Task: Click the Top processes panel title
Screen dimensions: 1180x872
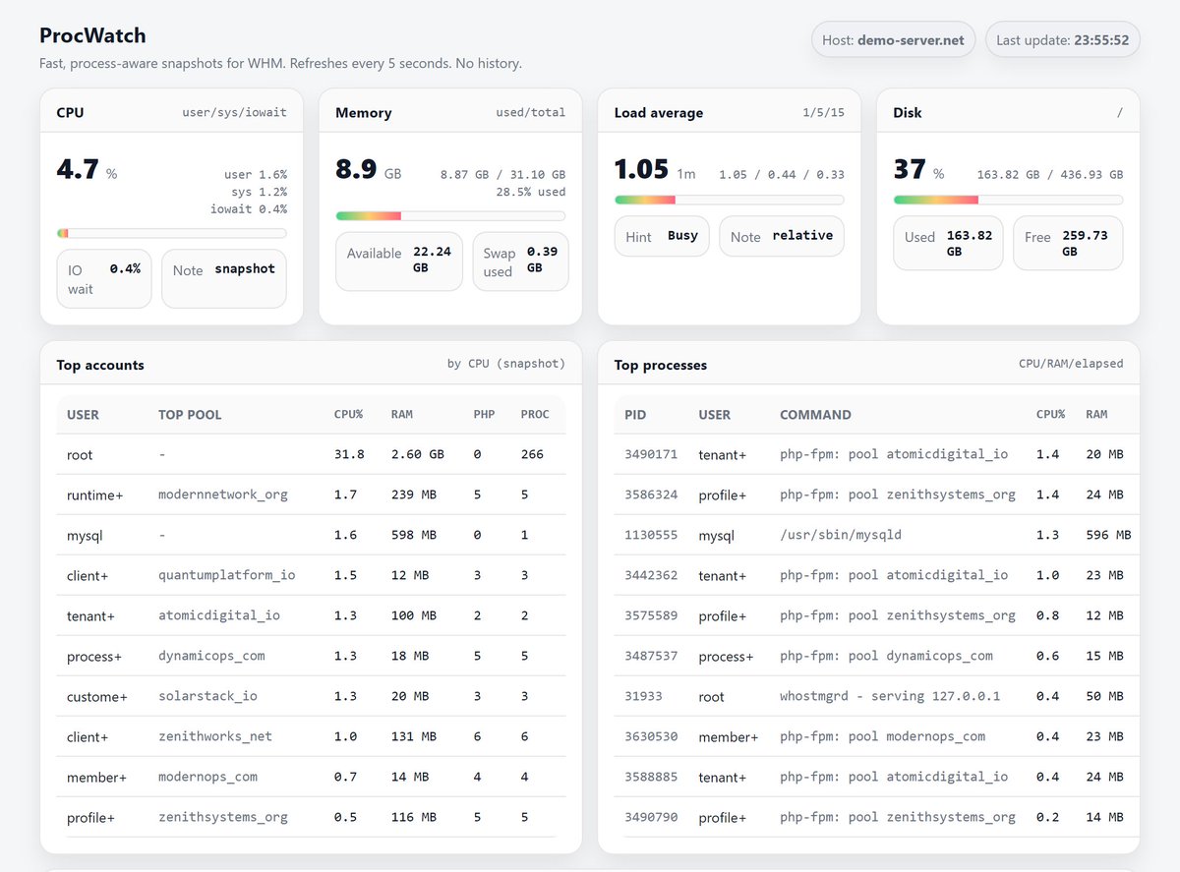Action: [658, 364]
